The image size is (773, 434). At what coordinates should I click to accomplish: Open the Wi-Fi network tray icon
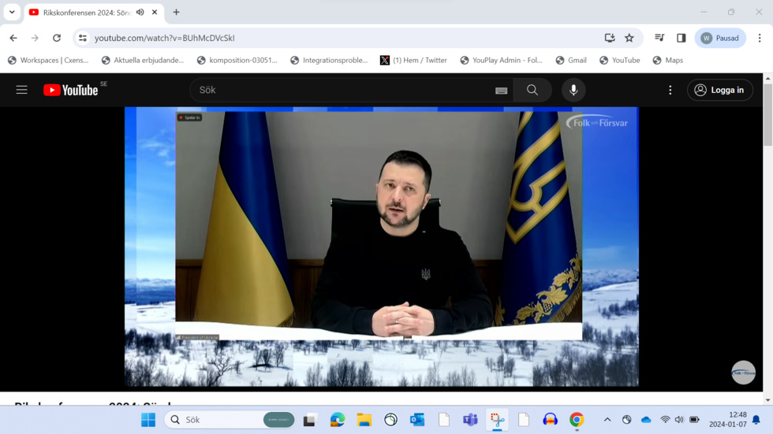click(x=665, y=420)
